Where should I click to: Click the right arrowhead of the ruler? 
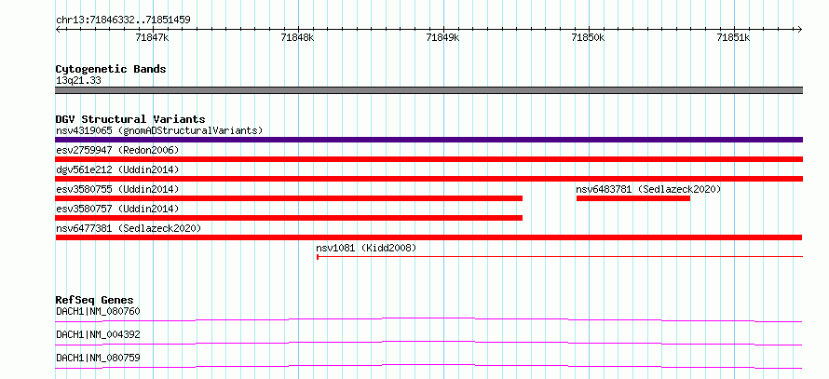pos(800,29)
